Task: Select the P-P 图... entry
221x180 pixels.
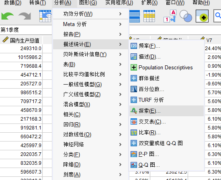Action: point(167,154)
